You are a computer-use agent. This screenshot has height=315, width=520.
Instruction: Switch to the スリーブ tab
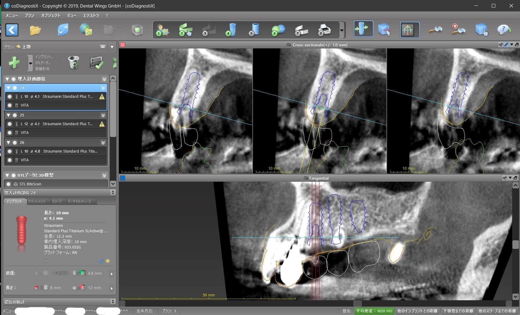tap(56, 202)
